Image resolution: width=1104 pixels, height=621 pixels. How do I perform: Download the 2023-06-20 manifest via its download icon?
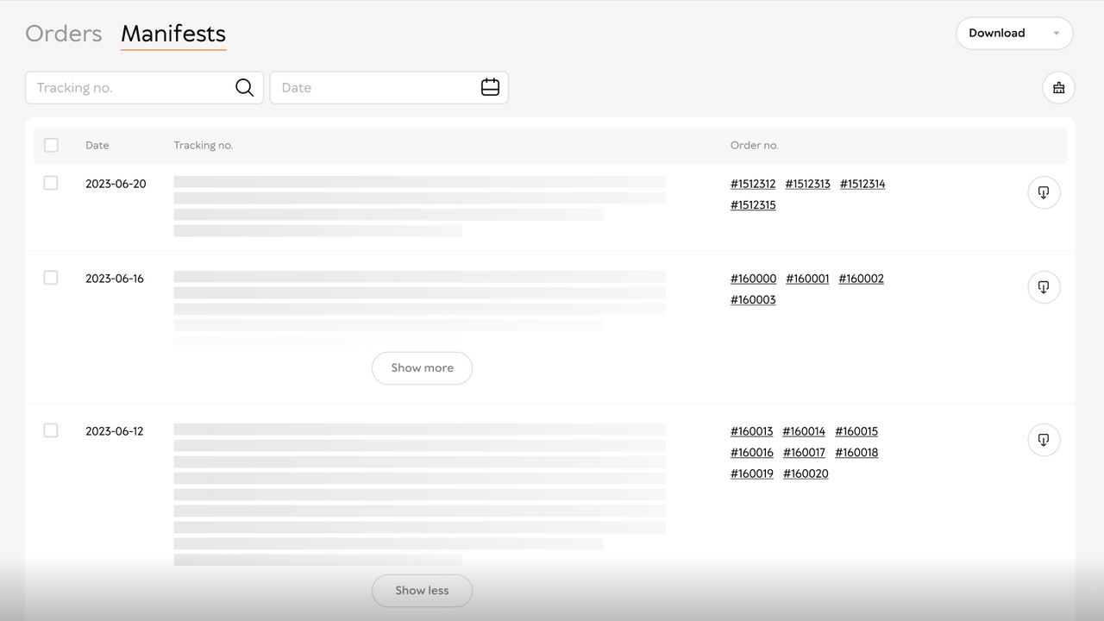(1044, 192)
